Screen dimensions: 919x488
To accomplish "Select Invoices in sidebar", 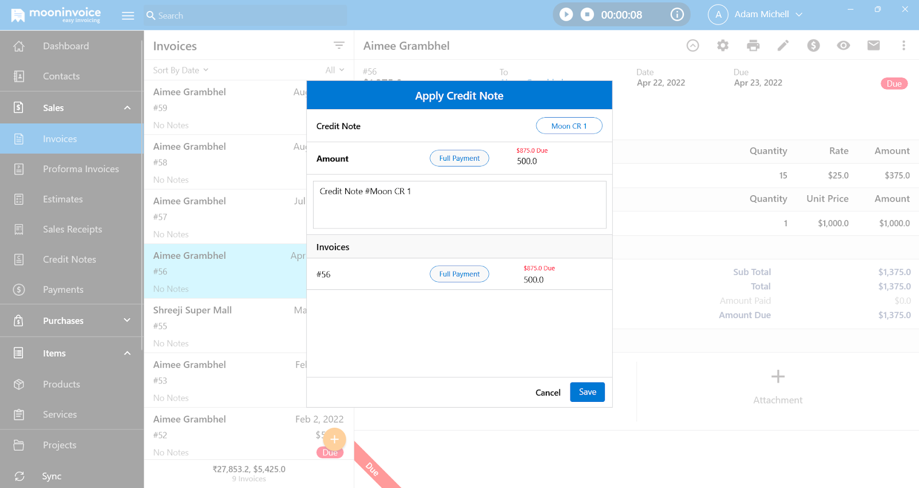I will (x=71, y=139).
